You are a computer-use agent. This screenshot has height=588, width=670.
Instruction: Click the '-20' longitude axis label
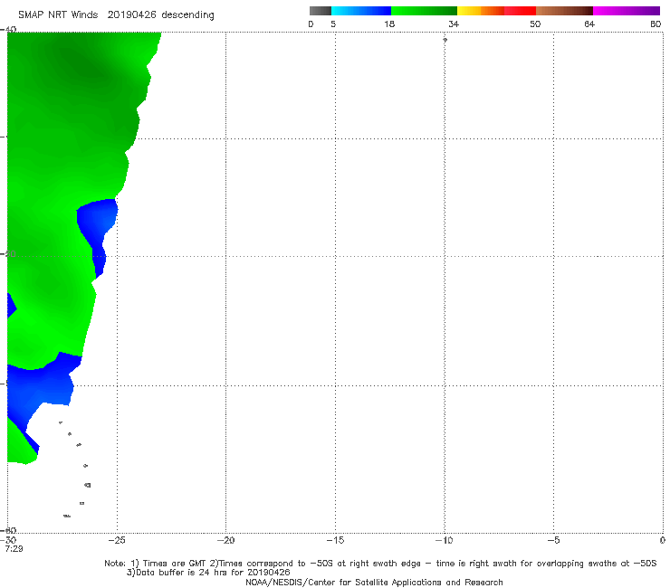point(225,540)
